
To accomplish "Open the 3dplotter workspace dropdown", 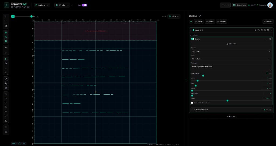I will (42, 5).
